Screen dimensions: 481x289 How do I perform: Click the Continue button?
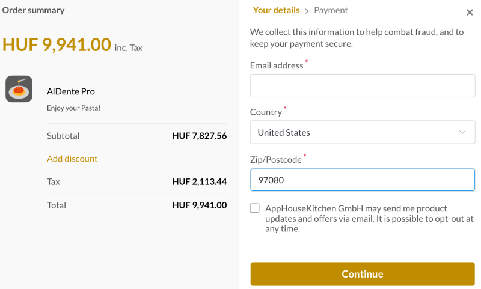pyautogui.click(x=363, y=273)
